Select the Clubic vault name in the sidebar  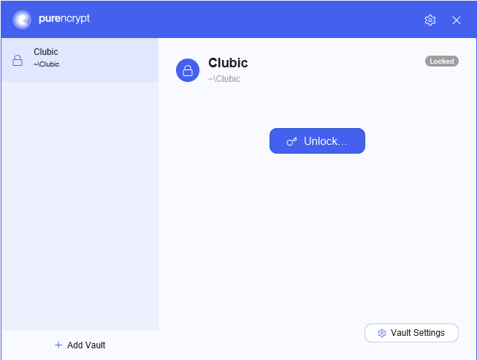(x=46, y=52)
